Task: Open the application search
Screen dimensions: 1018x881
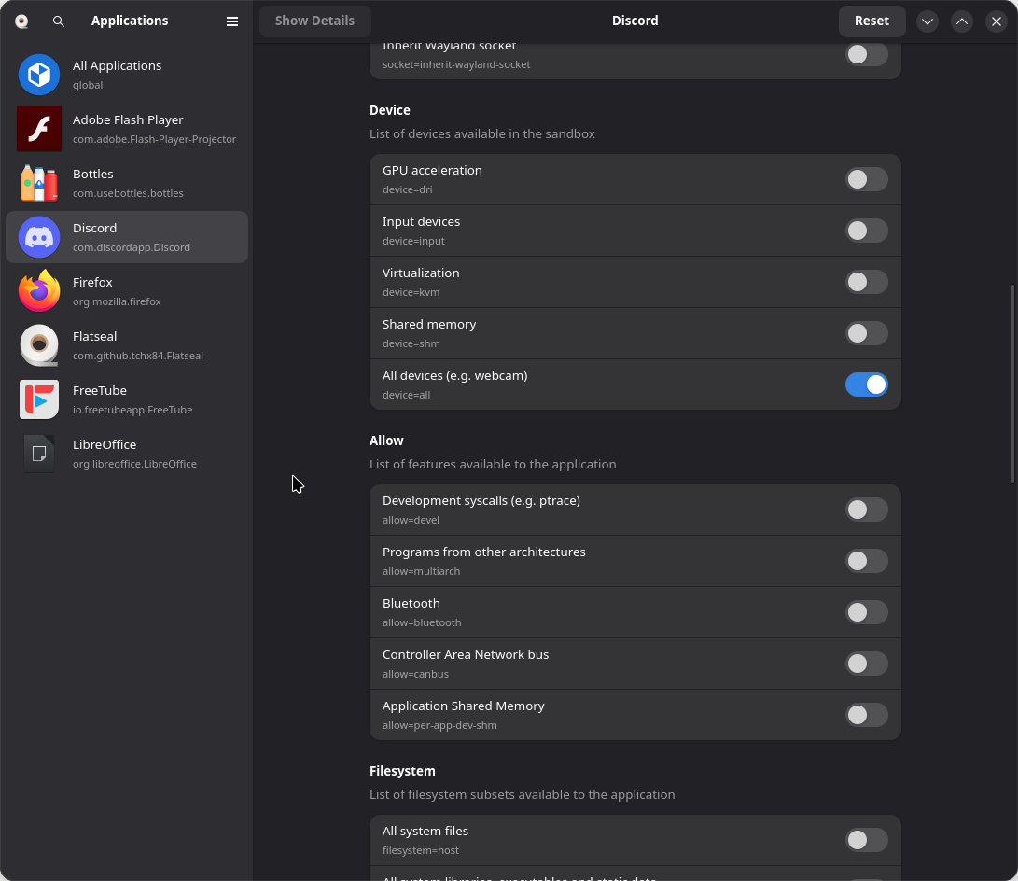Action: tap(59, 21)
